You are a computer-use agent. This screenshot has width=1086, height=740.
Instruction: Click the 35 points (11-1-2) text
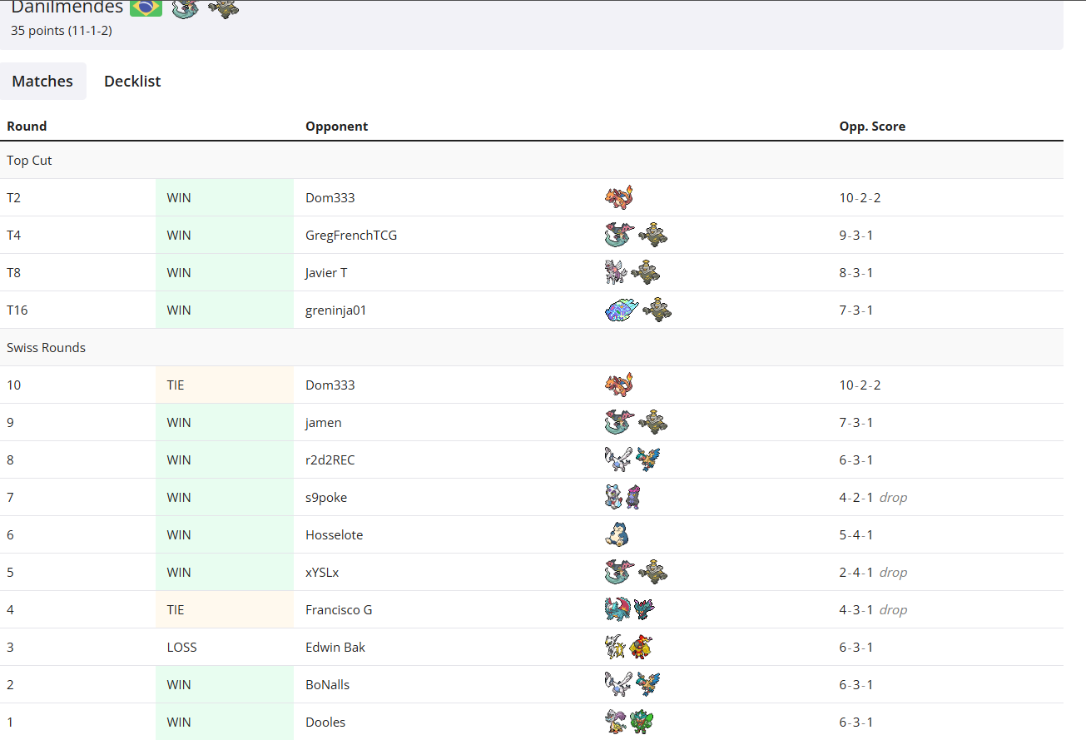62,31
